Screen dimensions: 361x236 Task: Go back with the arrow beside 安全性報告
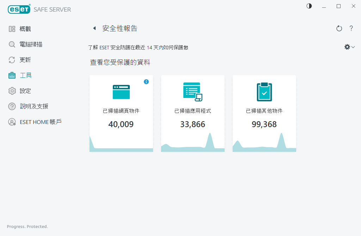point(94,28)
